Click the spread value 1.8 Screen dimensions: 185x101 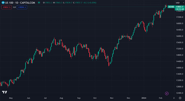tap(14, 7)
